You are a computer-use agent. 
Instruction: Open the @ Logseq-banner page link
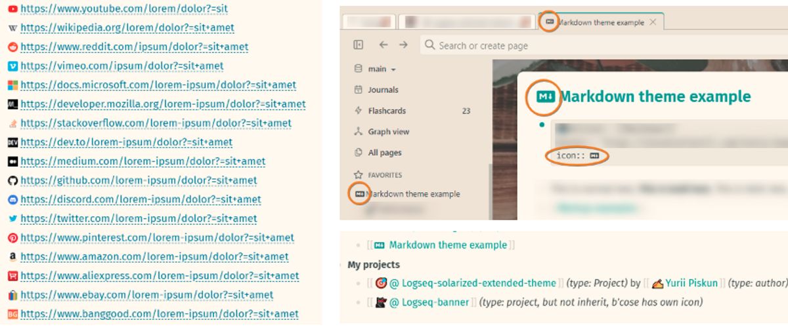pos(429,302)
